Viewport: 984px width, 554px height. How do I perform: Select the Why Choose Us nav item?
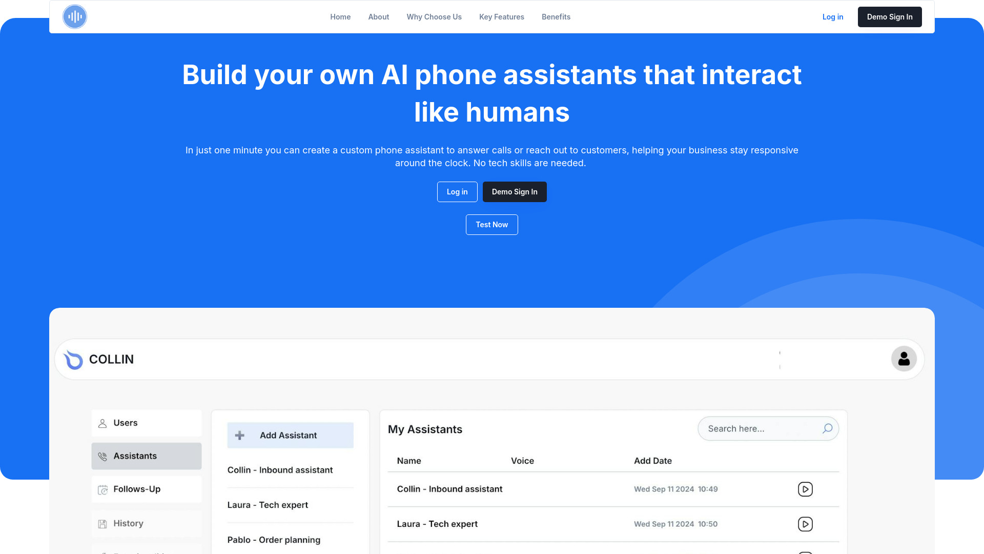click(x=434, y=16)
